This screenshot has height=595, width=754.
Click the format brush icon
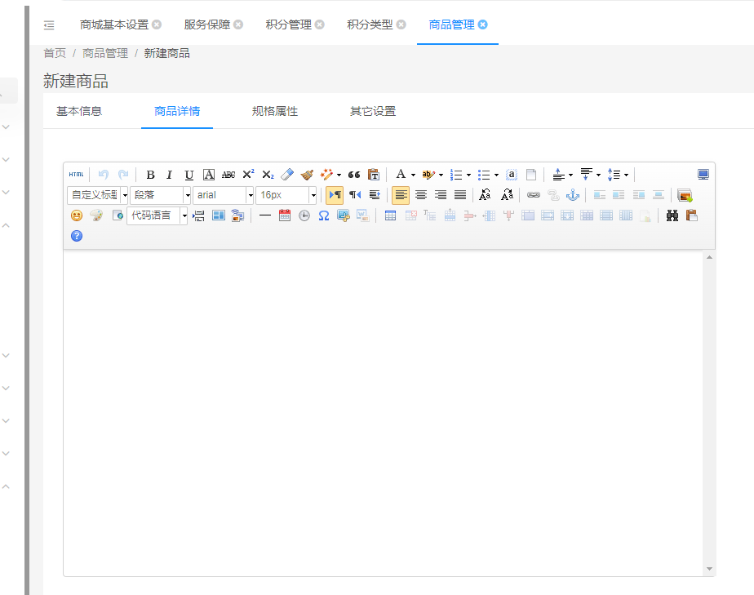pyautogui.click(x=307, y=175)
